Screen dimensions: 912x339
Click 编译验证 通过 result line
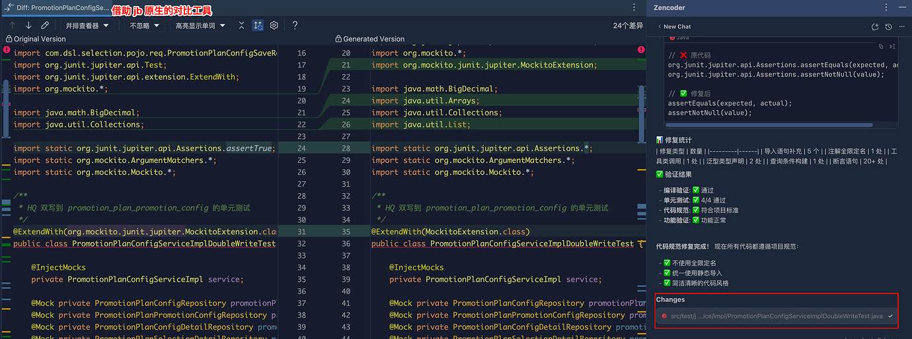688,190
